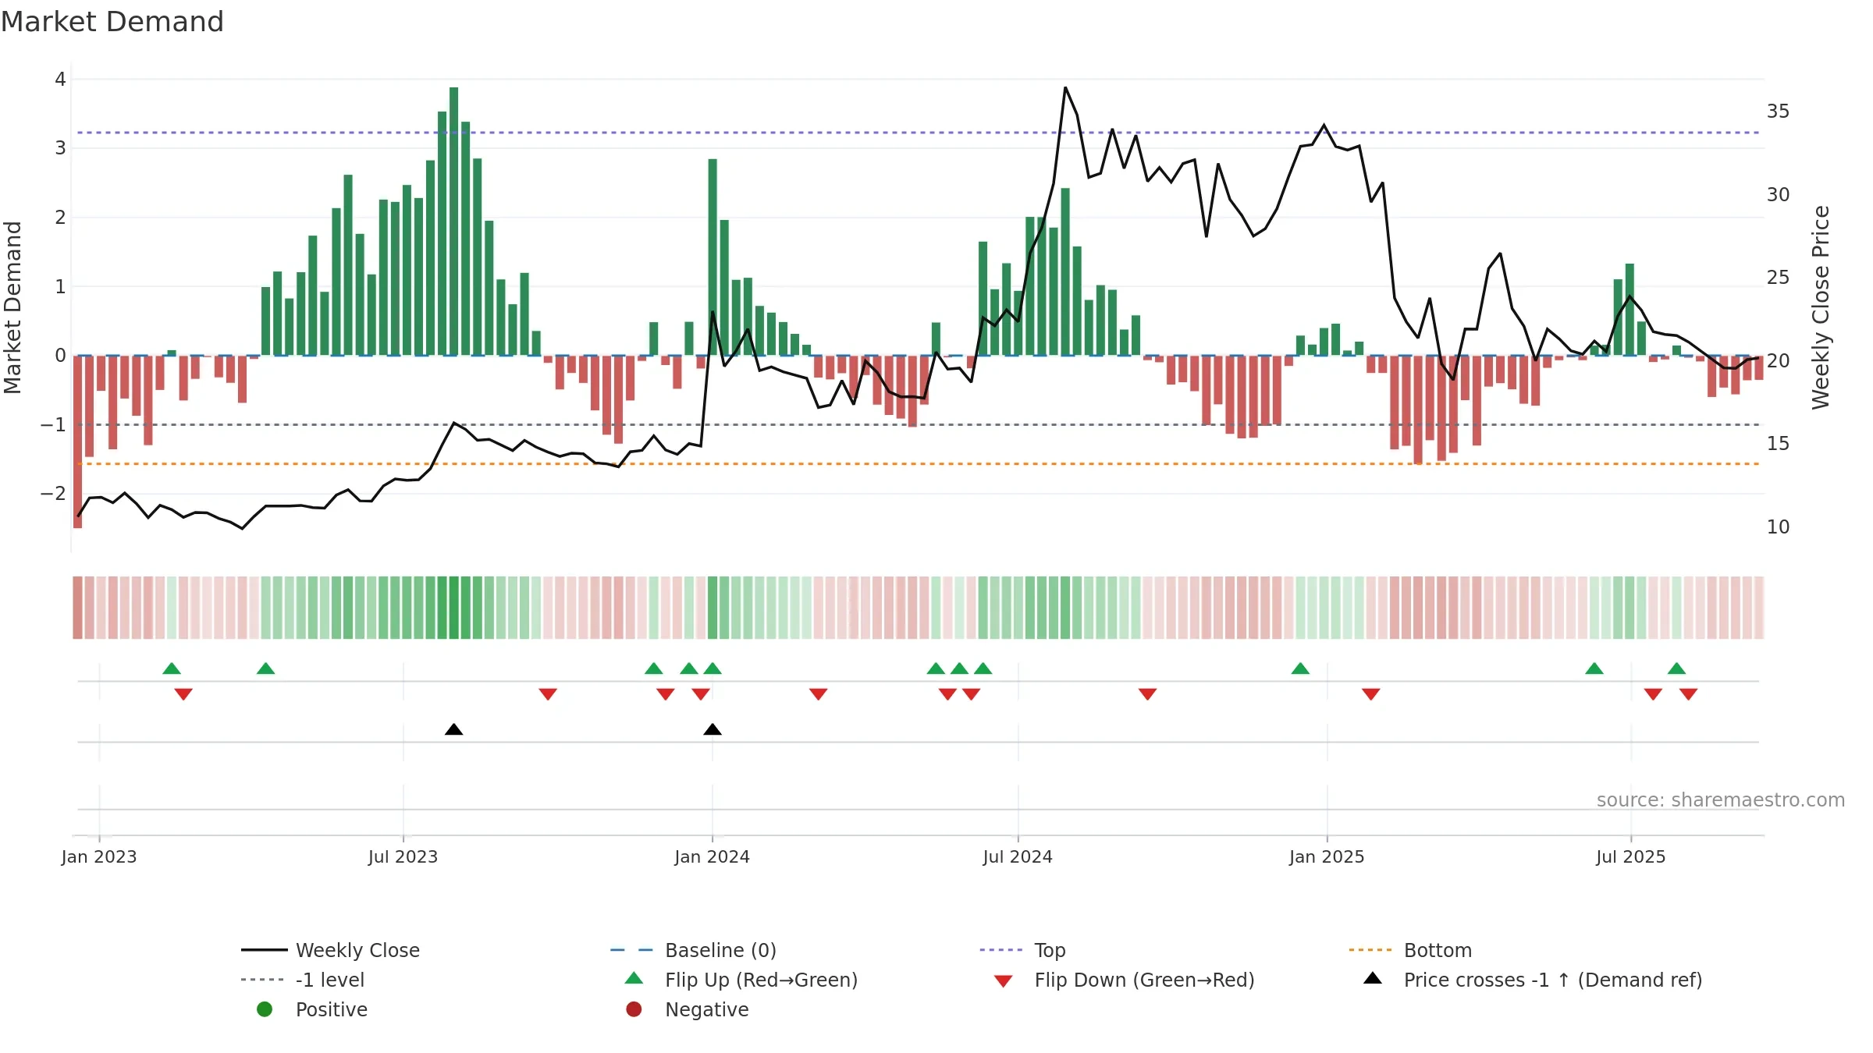Click the red Negative circle icon
This screenshot has height=1053, width=1873.
tap(634, 1009)
